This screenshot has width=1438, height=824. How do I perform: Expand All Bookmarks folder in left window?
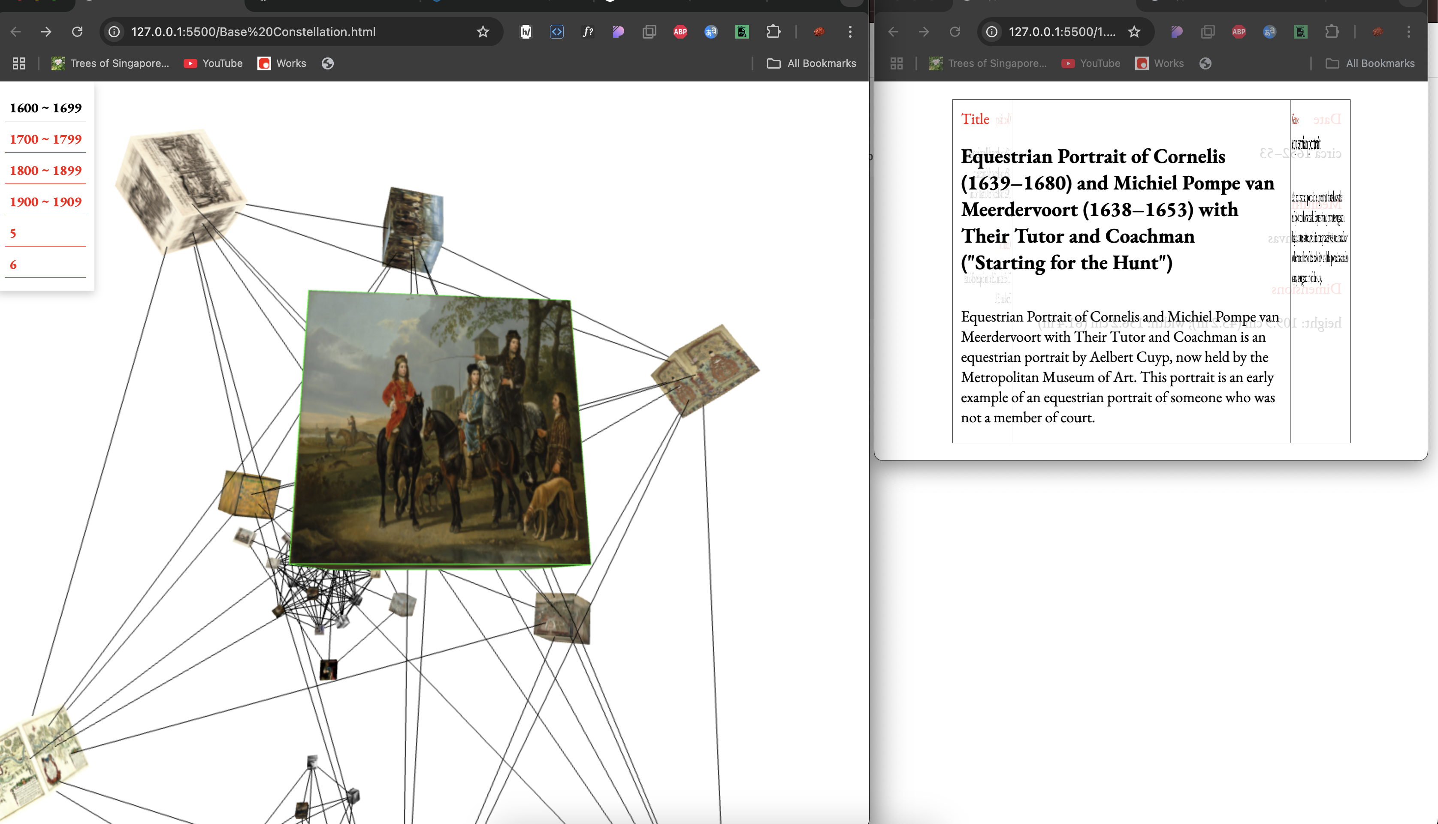click(x=811, y=63)
